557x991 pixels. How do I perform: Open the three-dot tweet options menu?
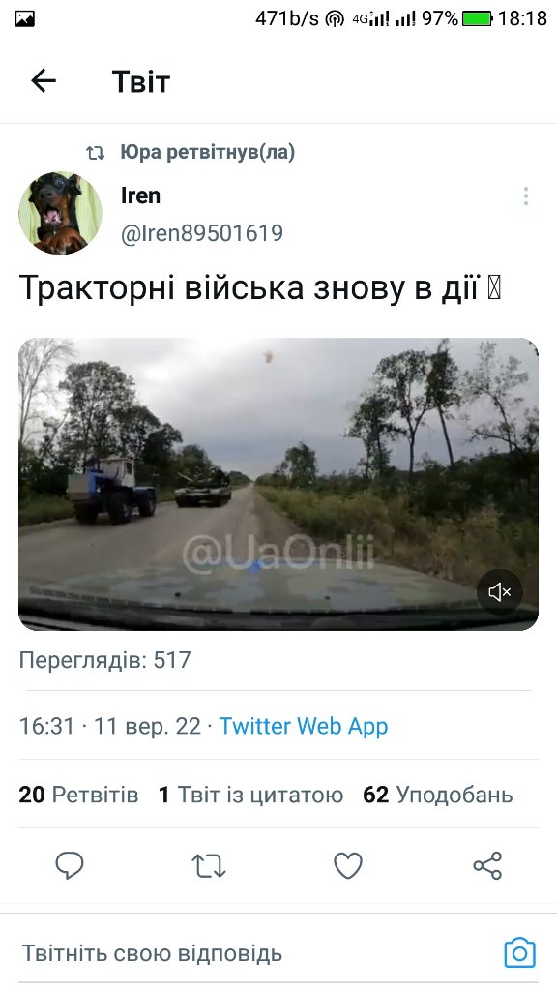(525, 195)
